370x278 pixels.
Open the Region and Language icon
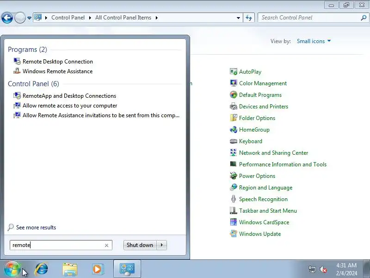tap(234, 188)
